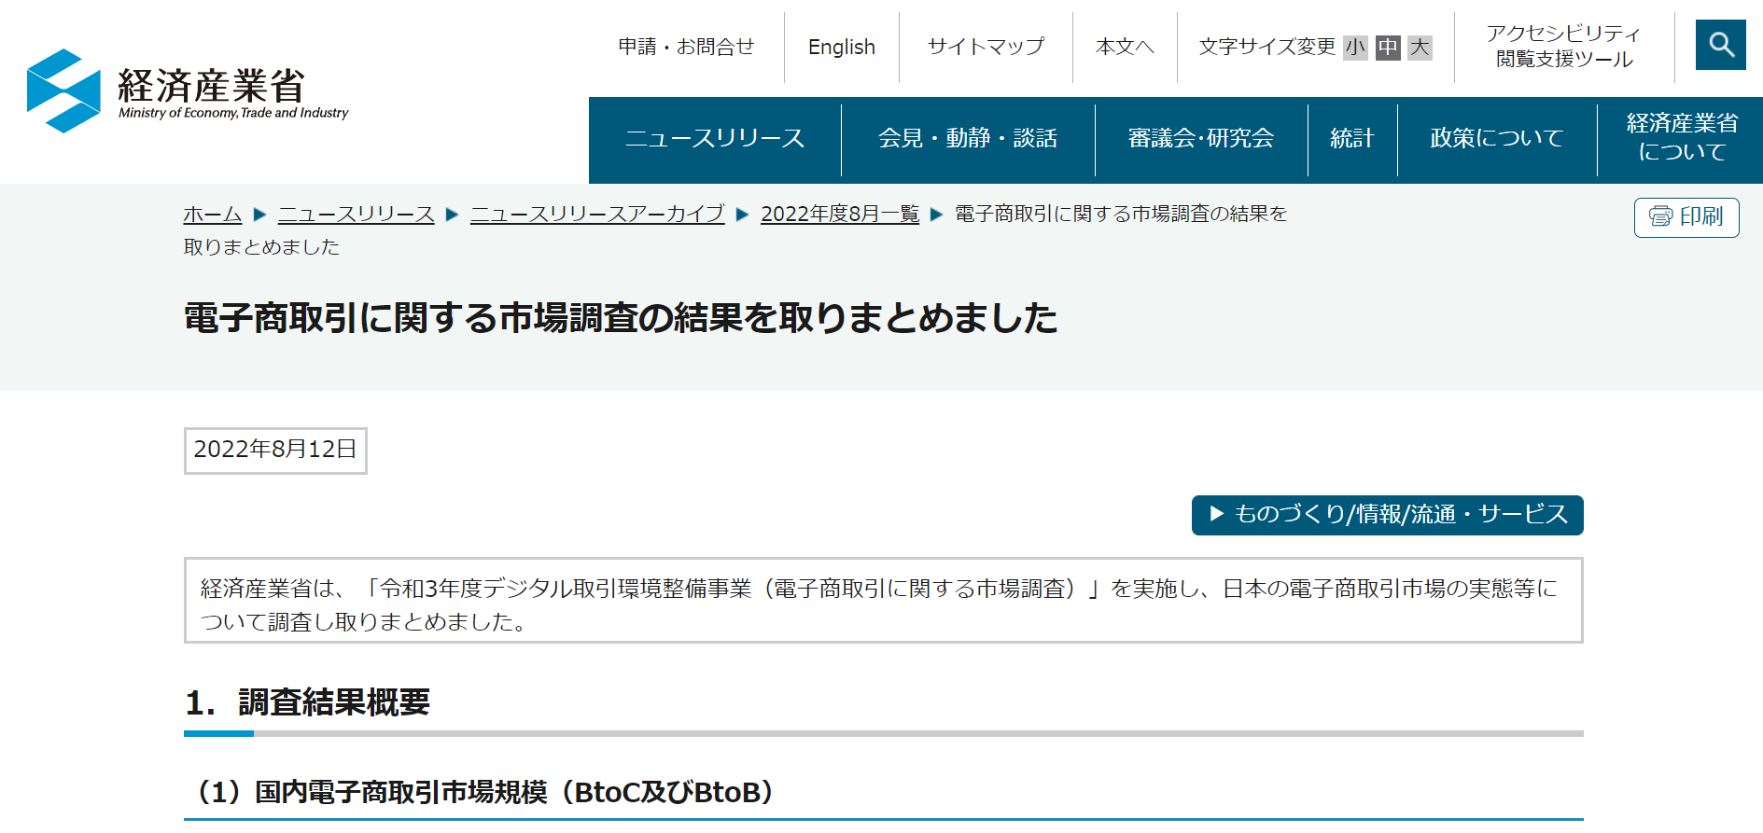Open the 審議会・研究会 menu item

[1201, 138]
